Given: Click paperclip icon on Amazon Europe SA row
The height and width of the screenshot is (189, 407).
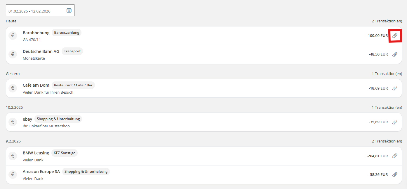Looking at the screenshot, I should click(395, 174).
